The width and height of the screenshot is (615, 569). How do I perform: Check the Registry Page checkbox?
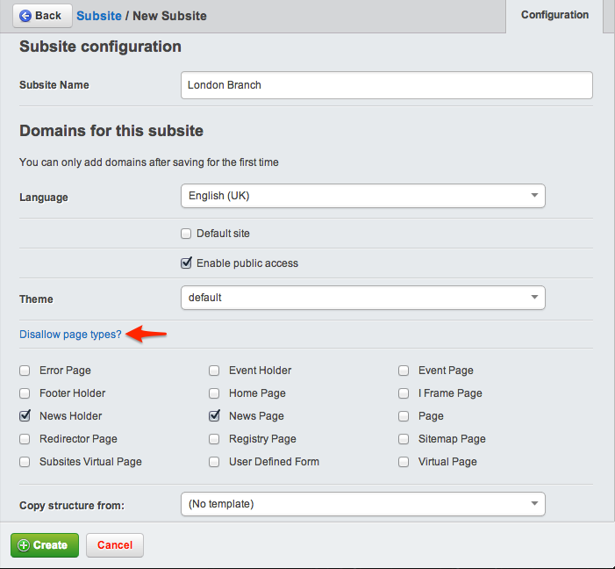[x=214, y=439]
